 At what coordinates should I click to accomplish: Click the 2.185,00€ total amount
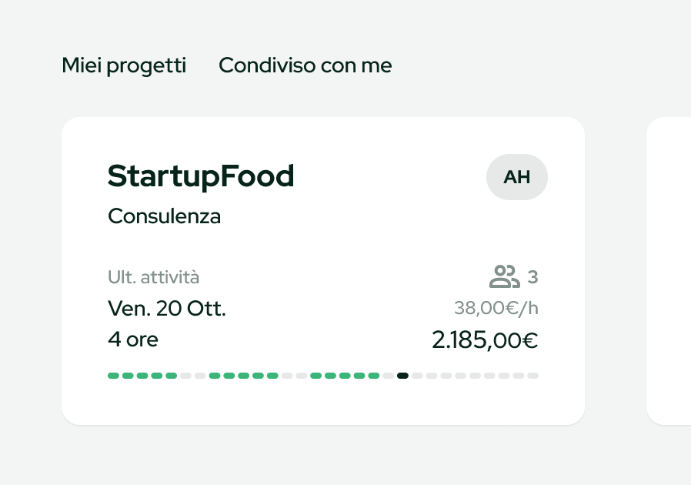point(485,339)
